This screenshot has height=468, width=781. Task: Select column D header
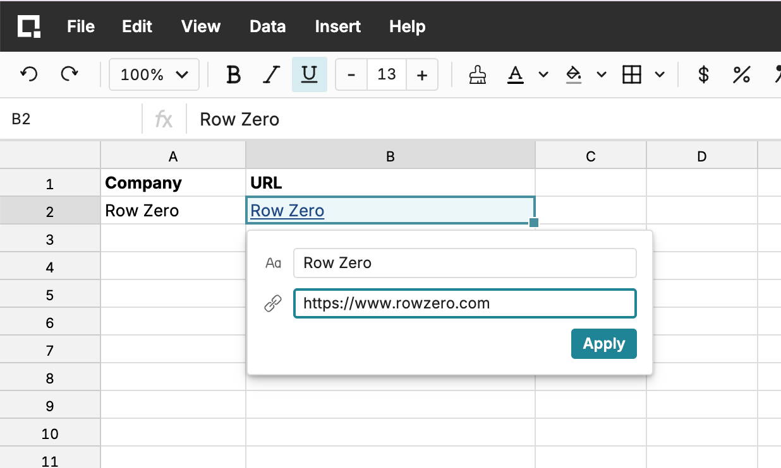click(702, 156)
